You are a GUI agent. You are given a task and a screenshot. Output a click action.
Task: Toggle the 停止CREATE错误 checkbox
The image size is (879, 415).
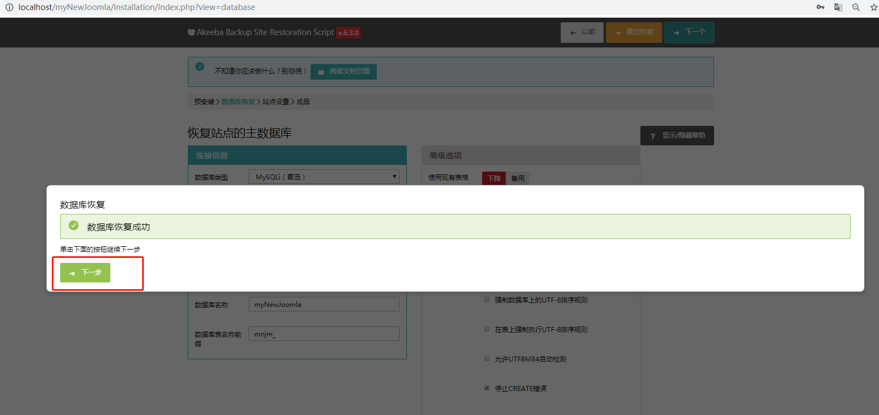[x=487, y=388]
